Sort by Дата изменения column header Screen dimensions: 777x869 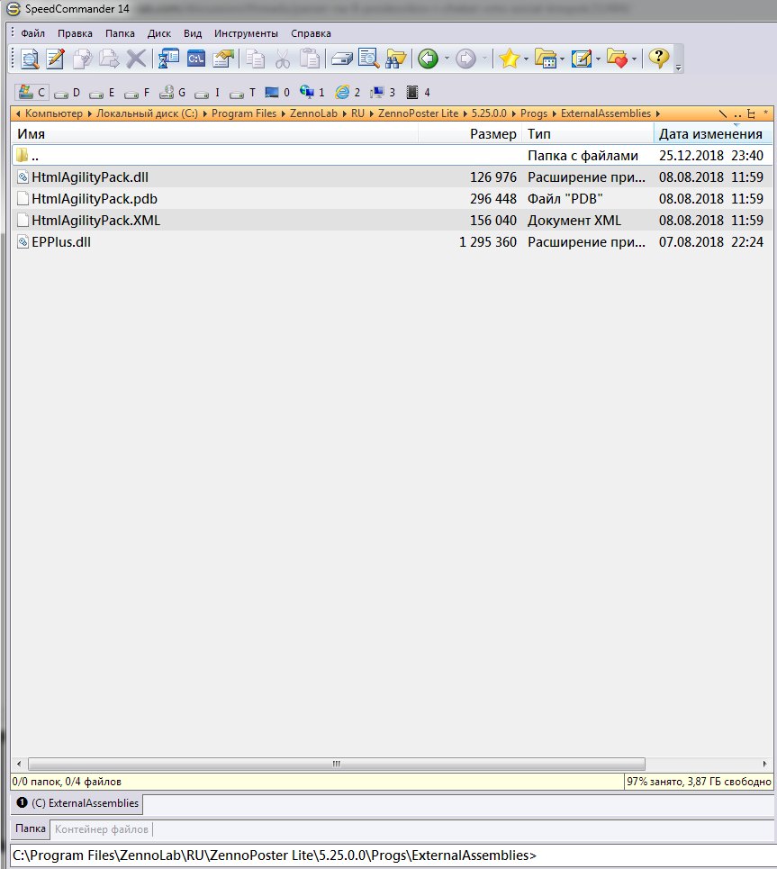click(713, 133)
